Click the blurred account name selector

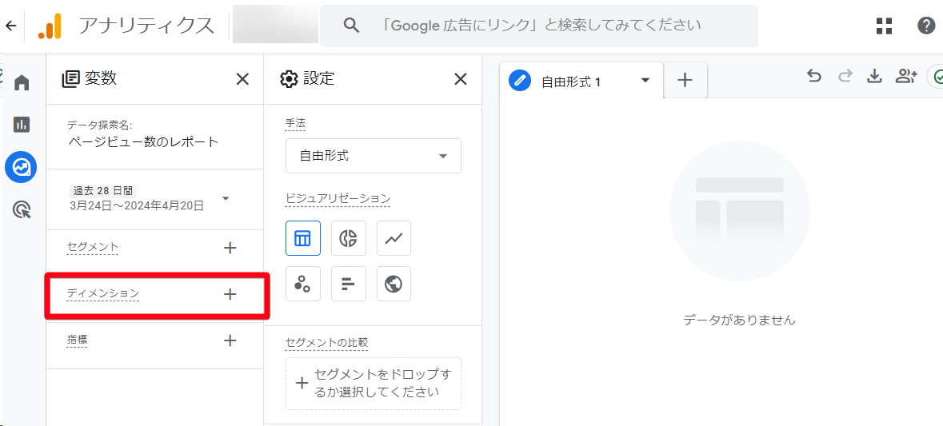pyautogui.click(x=275, y=26)
